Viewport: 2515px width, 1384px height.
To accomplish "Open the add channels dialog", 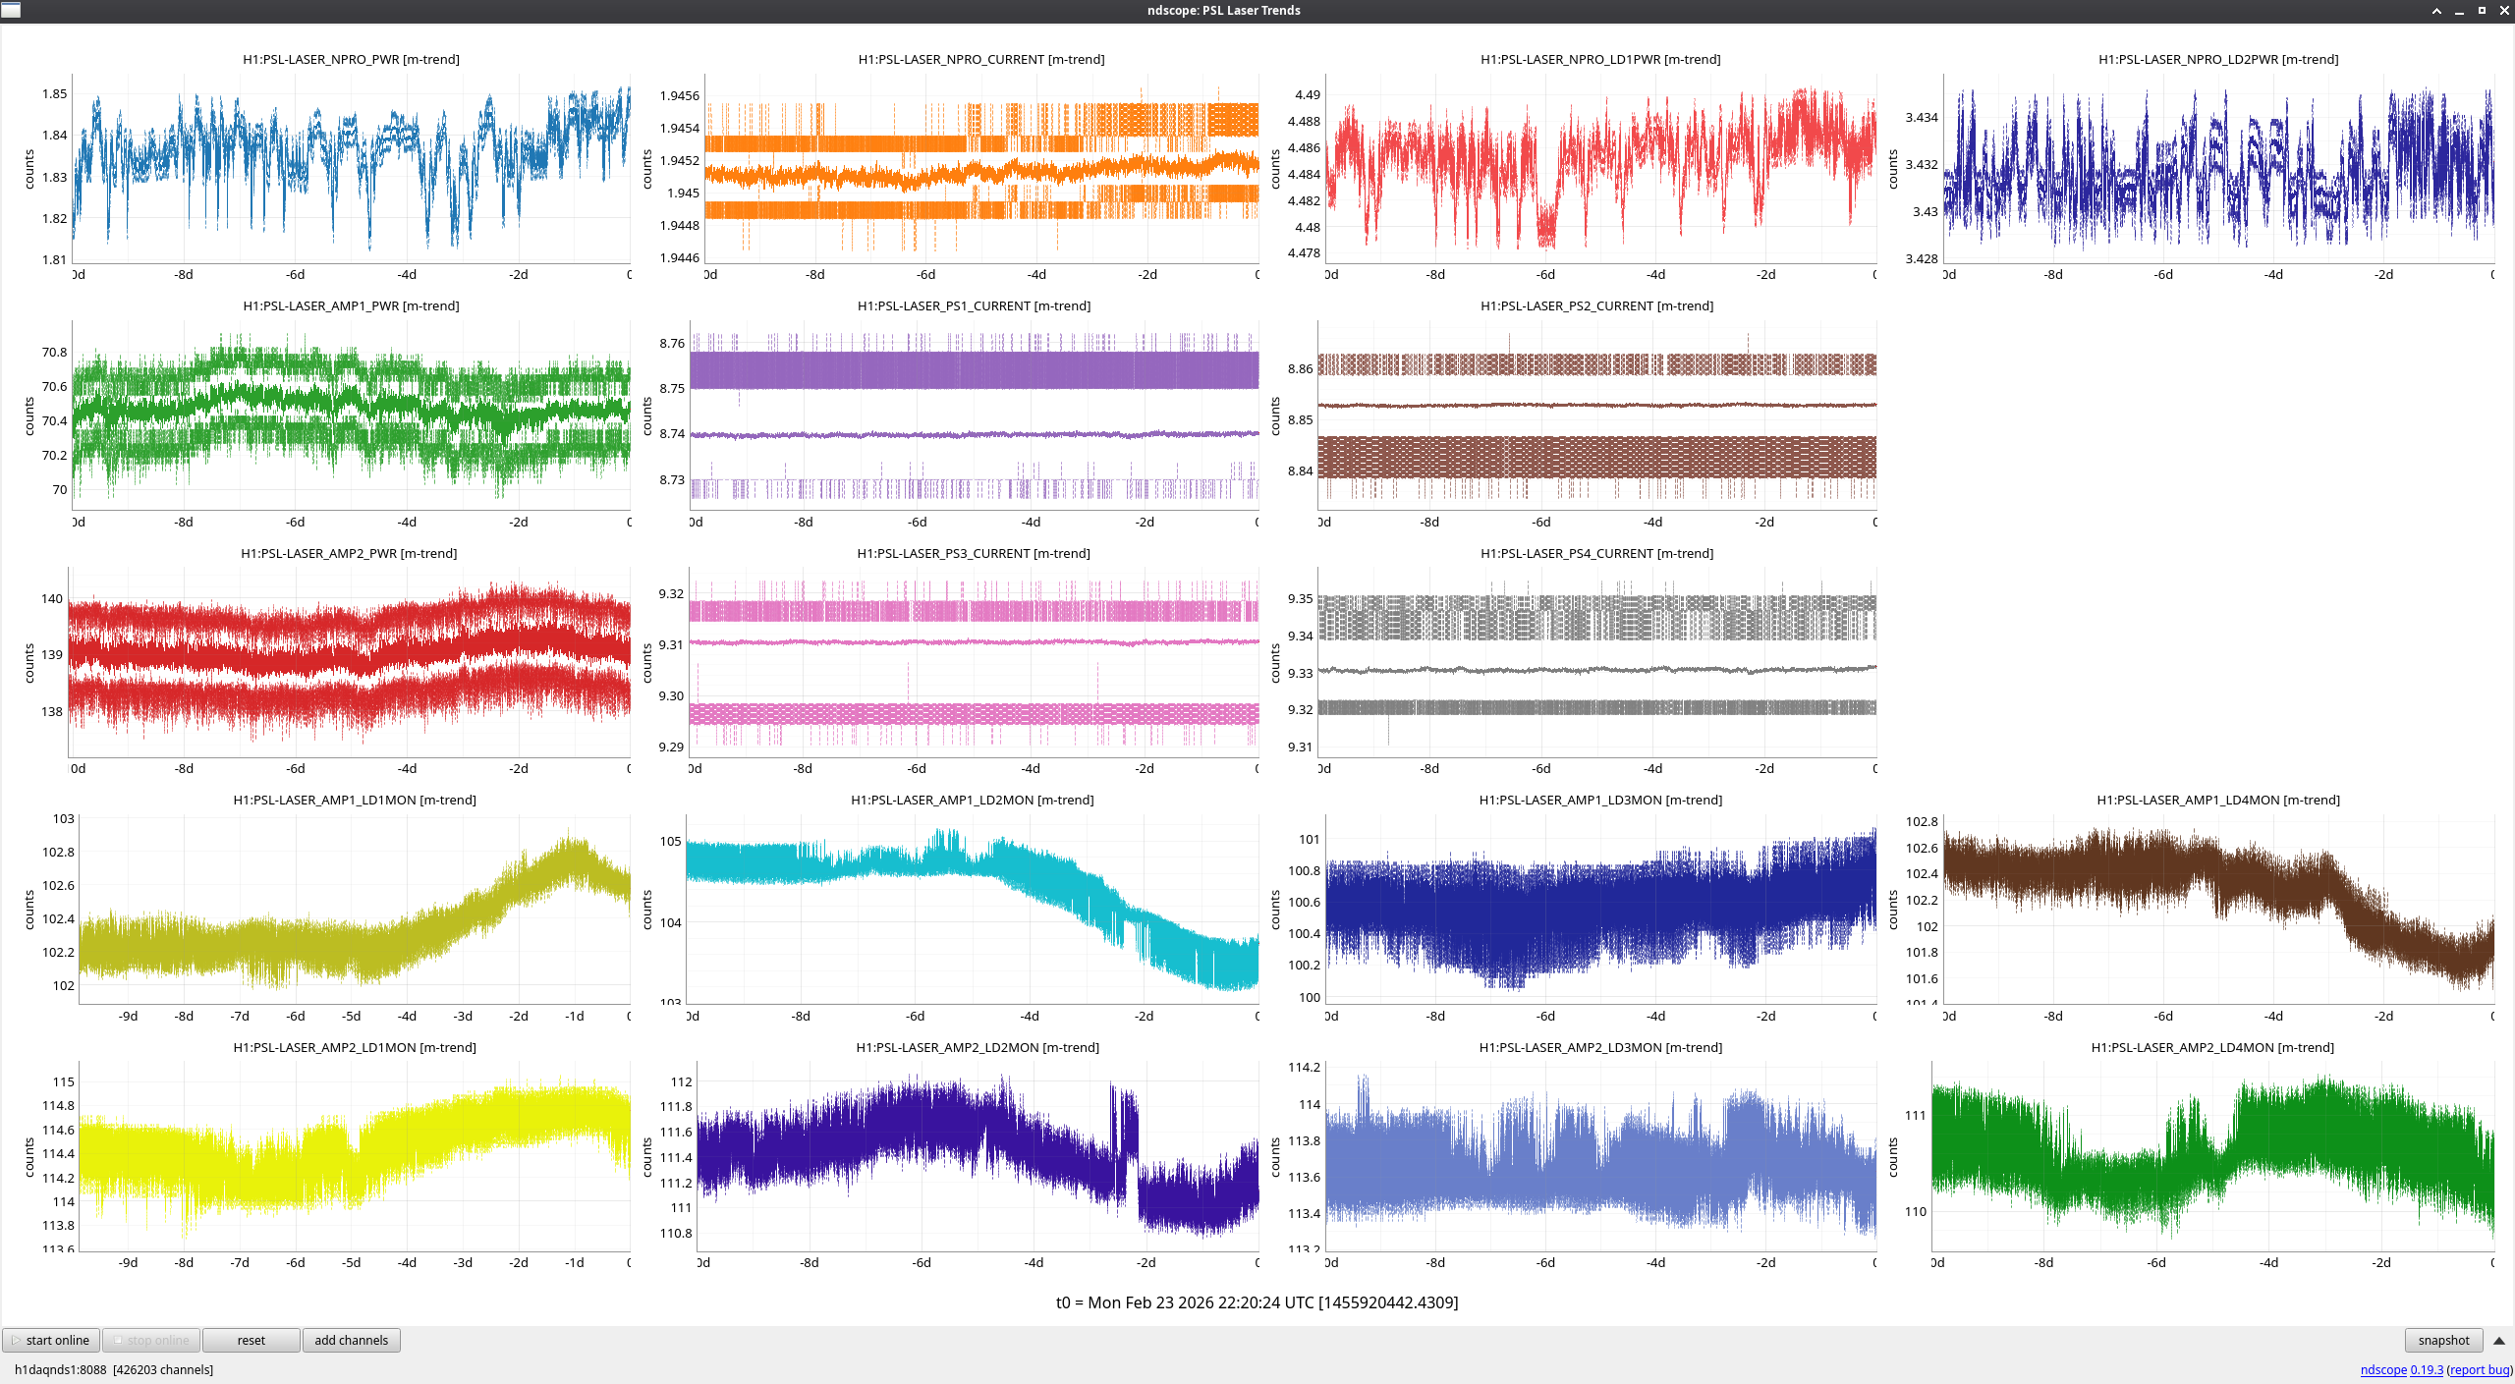I will click(x=351, y=1340).
